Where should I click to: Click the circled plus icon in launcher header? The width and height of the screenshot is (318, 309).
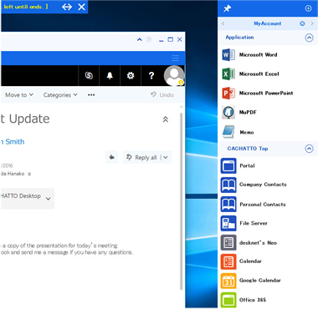[308, 8]
